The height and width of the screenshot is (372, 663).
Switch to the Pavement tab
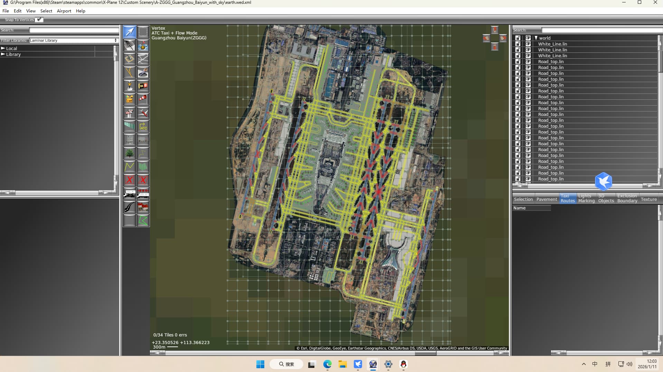[x=546, y=199]
